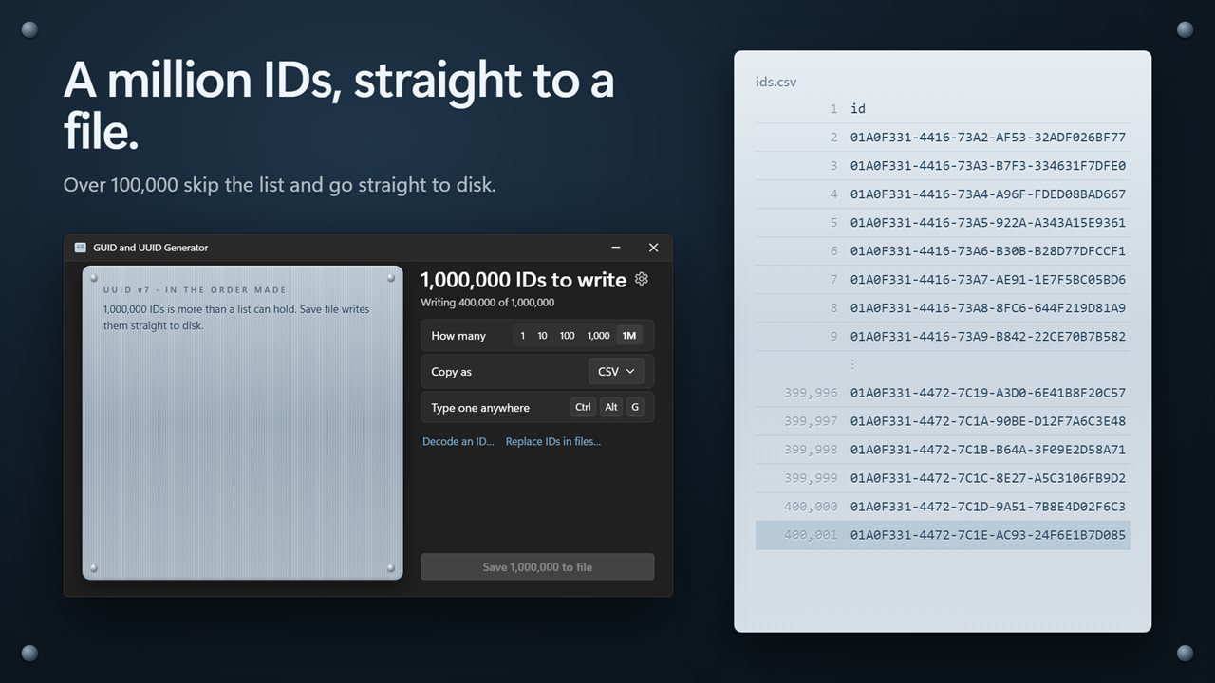Click line number 400,001 in ids.csv
Viewport: 1215px width, 683px height.
pos(811,535)
